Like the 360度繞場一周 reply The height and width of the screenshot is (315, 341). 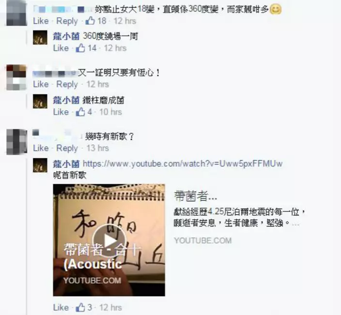[61, 48]
